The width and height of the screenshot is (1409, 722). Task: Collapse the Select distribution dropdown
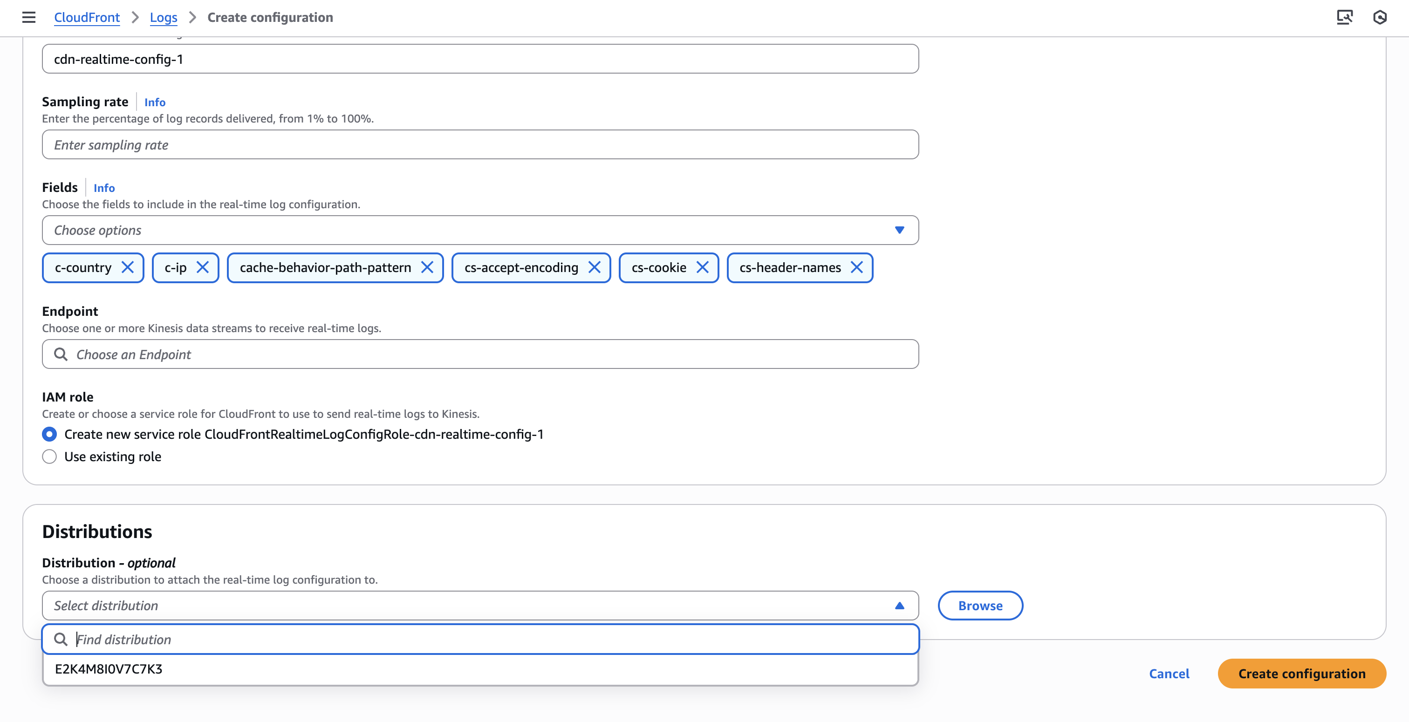tap(900, 606)
